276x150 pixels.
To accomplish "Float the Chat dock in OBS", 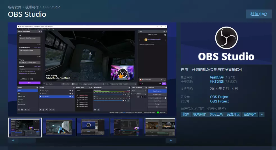I will point(164,31).
